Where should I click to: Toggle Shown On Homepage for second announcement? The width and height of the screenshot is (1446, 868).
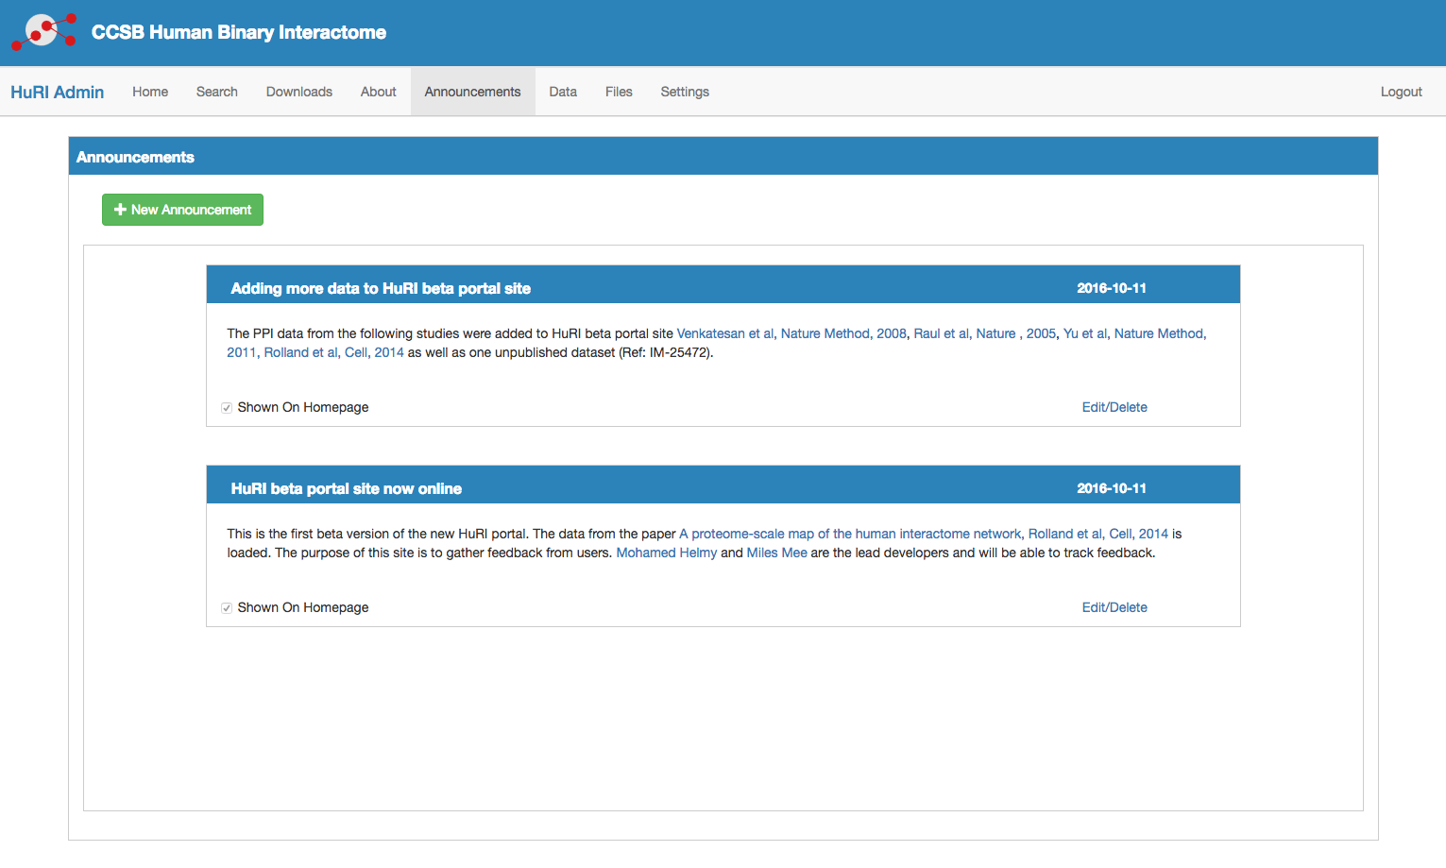(227, 608)
